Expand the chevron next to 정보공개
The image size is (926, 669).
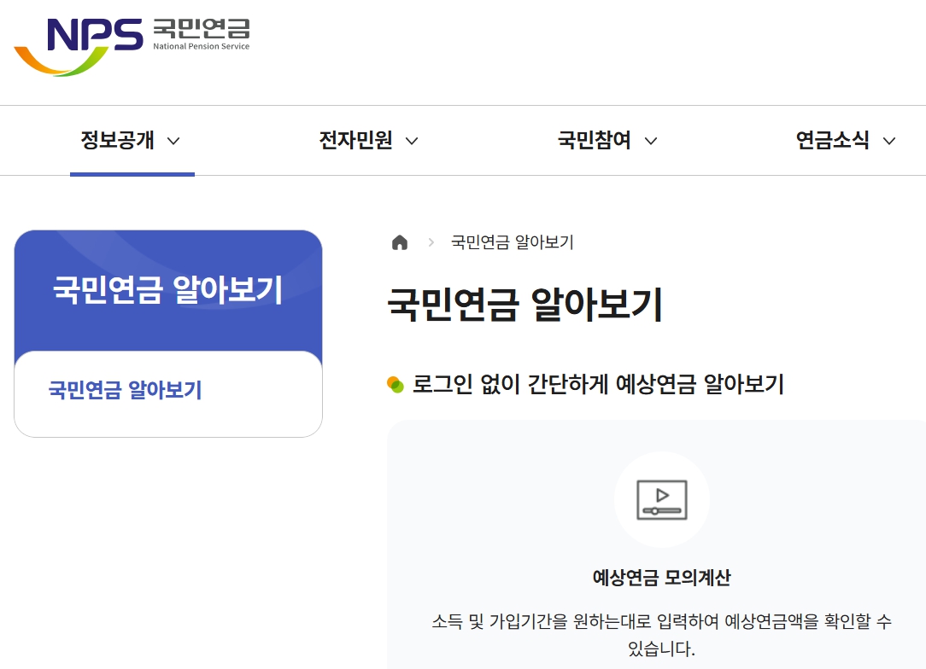coord(173,141)
